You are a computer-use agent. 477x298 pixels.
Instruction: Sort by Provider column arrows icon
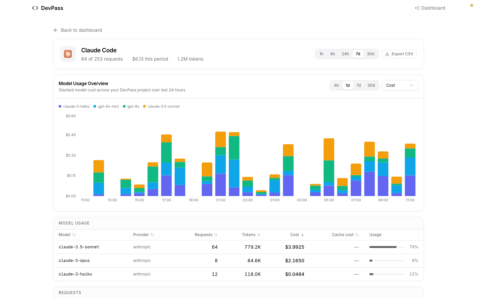point(152,235)
